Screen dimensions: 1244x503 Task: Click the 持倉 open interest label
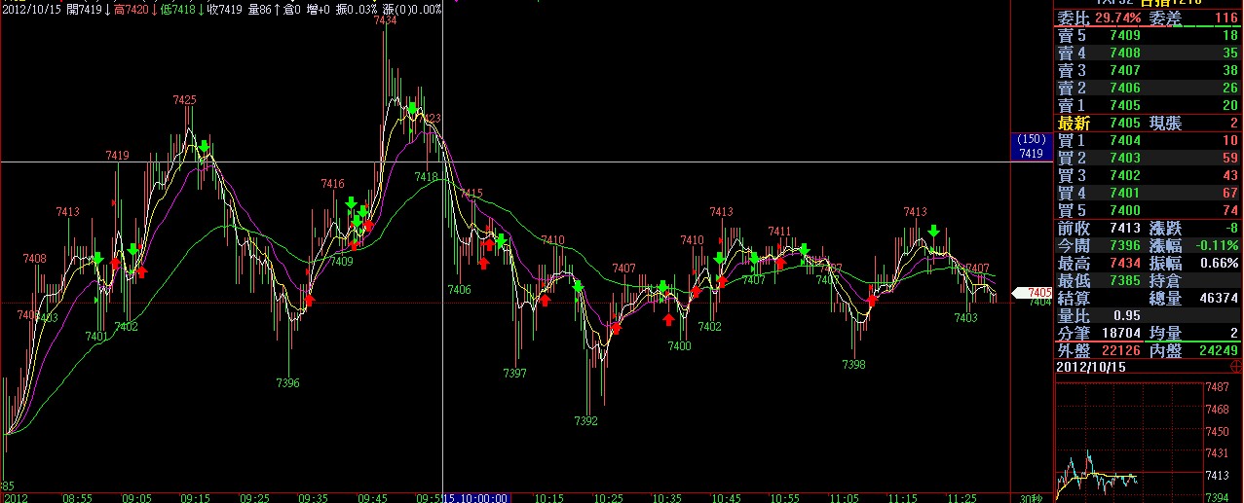click(1166, 280)
